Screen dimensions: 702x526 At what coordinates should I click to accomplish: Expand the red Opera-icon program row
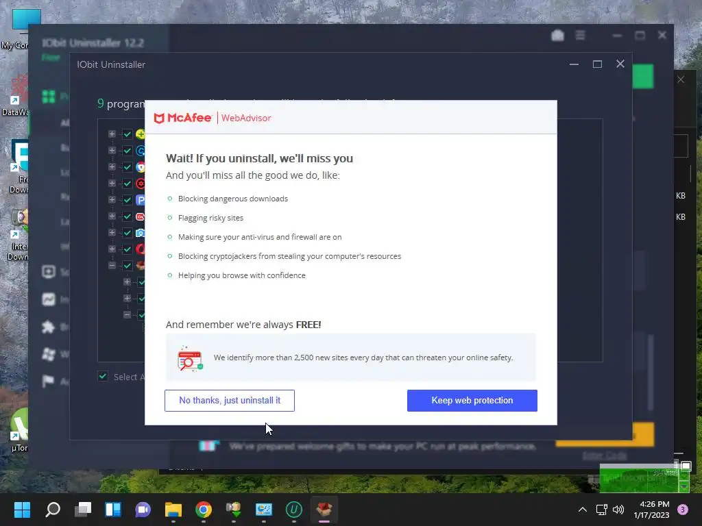(112, 249)
